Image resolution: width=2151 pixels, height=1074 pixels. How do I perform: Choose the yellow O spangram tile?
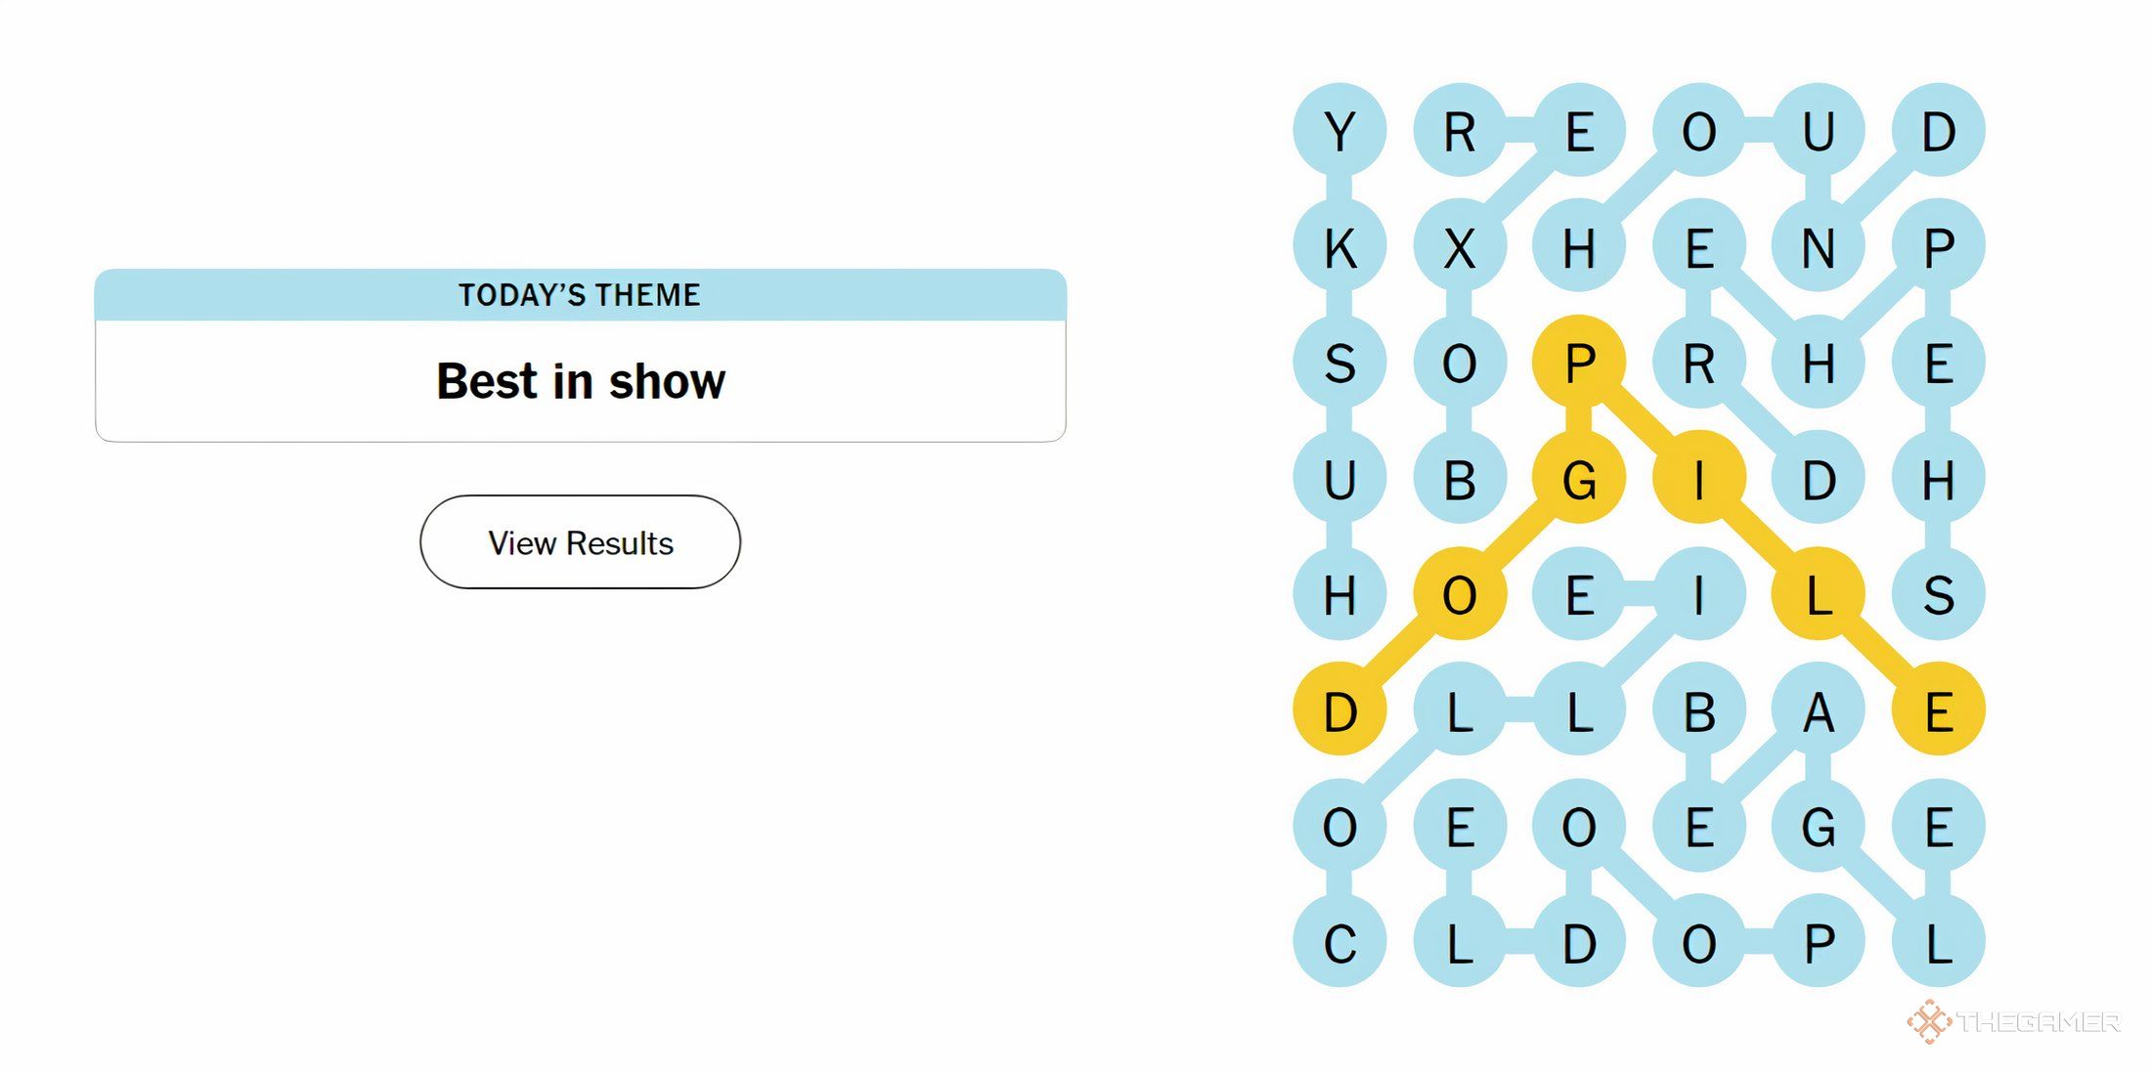click(1460, 594)
